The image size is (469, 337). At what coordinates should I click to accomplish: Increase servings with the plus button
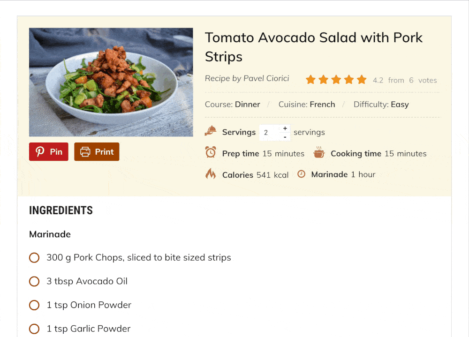[285, 128]
